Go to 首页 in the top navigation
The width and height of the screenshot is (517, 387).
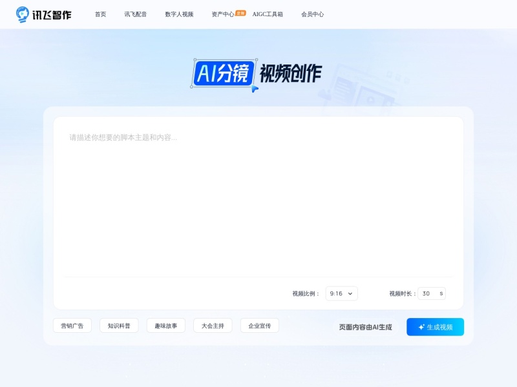(100, 14)
